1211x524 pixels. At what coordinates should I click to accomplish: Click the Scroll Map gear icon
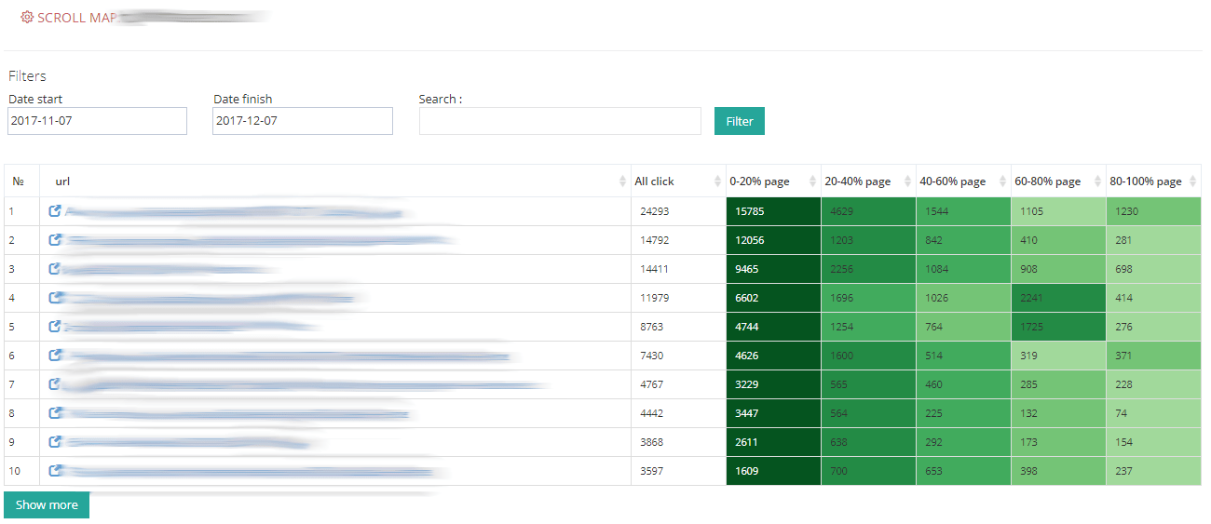[27, 17]
